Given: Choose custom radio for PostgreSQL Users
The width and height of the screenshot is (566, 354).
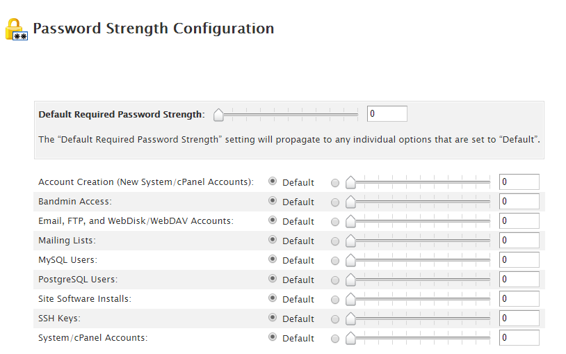Looking at the screenshot, I should coord(336,280).
